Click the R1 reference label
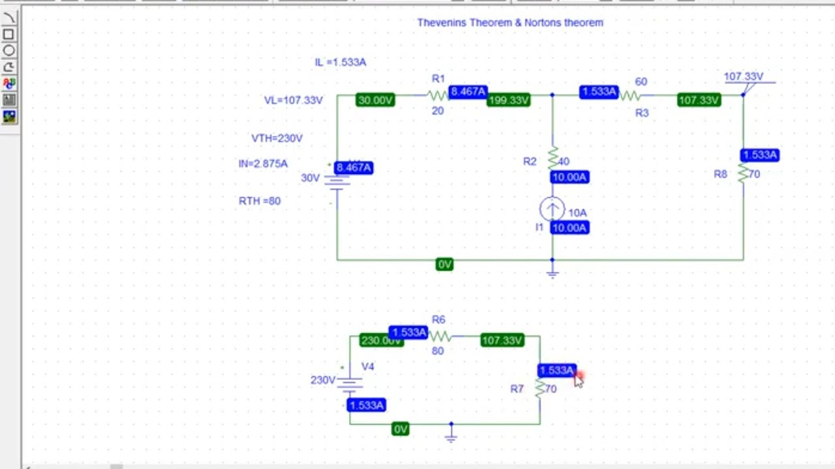Screen dimensions: 835x469 tap(438, 79)
